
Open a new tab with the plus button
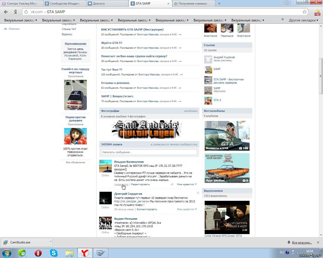219,4
